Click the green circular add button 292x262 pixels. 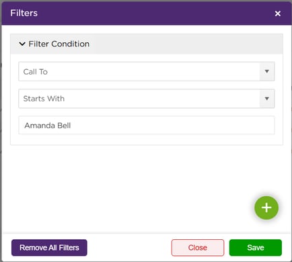tap(266, 208)
